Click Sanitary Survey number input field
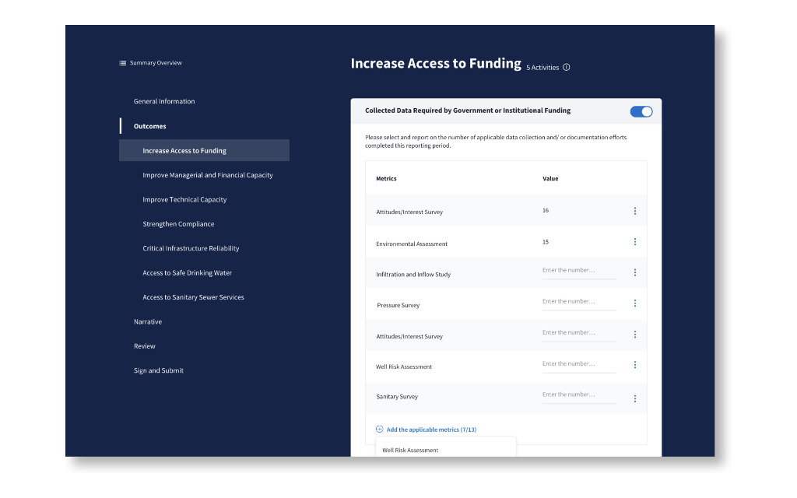The height and width of the screenshot is (498, 797). (579, 395)
